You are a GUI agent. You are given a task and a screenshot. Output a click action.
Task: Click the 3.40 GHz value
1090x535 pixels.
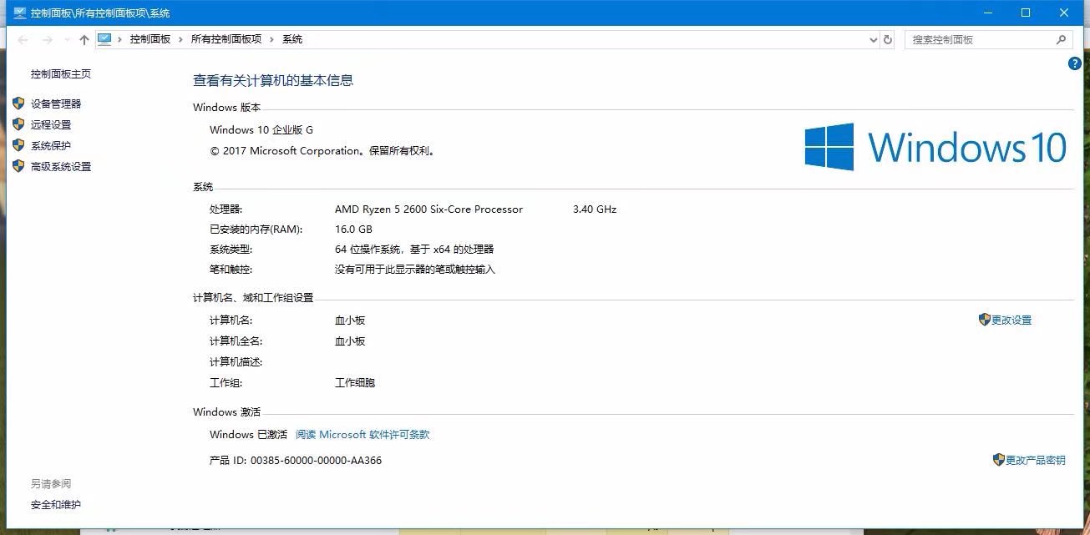(595, 209)
